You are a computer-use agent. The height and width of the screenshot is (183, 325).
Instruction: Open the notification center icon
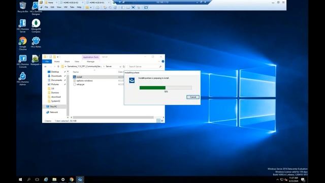click(x=303, y=179)
